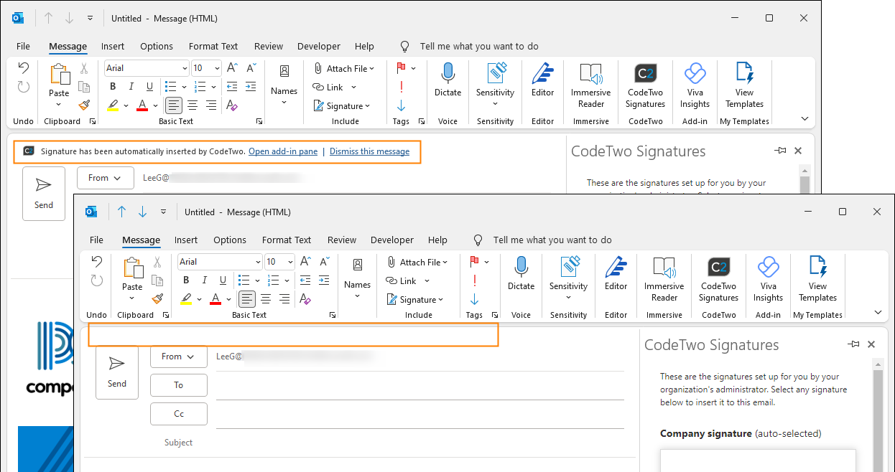
Task: Click View Templates icon in back window
Action: 744,73
